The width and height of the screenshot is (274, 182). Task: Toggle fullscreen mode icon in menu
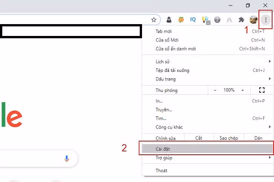click(262, 90)
